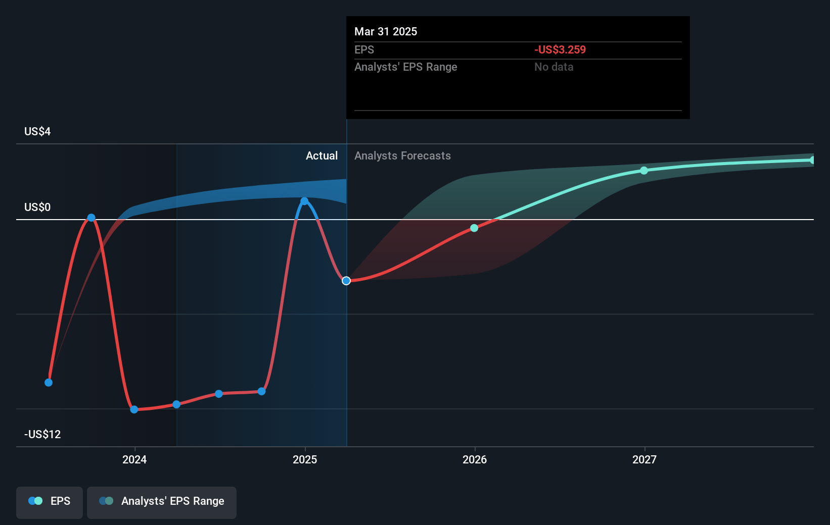Click the Analysts' EPS Range tooltip row label
This screenshot has width=830, height=525.
(x=405, y=67)
